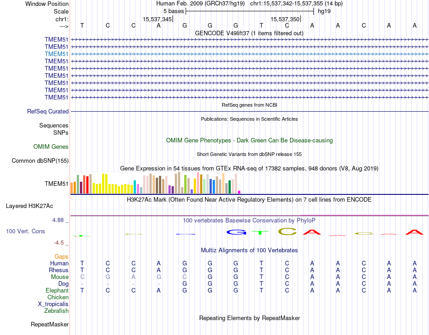Open the Common dbSNP(155) track label
Viewport: 429px width, 335px height.
click(x=40, y=161)
